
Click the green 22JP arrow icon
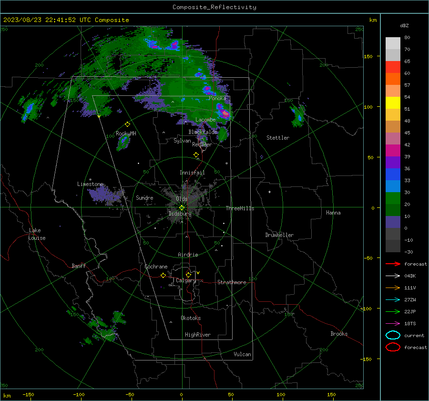click(x=393, y=311)
